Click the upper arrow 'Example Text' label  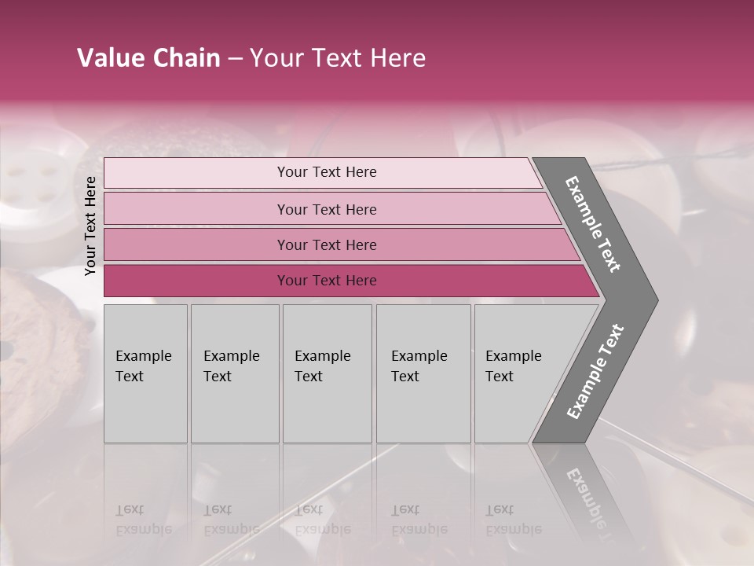[x=594, y=224]
